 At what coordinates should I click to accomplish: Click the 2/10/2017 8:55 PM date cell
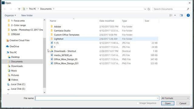(x=109, y=26)
